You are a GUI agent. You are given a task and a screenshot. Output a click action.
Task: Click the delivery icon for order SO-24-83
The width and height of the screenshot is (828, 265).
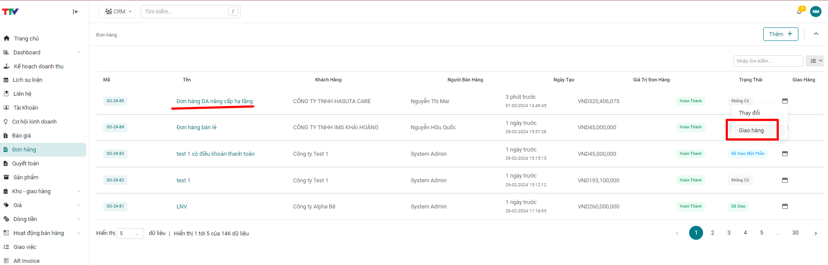[x=784, y=154]
